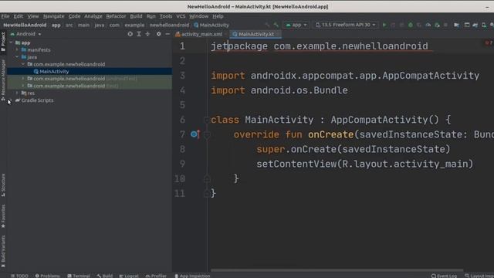The width and height of the screenshot is (494, 278).
Task: Click the src breadcrumb
Action: tap(69, 25)
